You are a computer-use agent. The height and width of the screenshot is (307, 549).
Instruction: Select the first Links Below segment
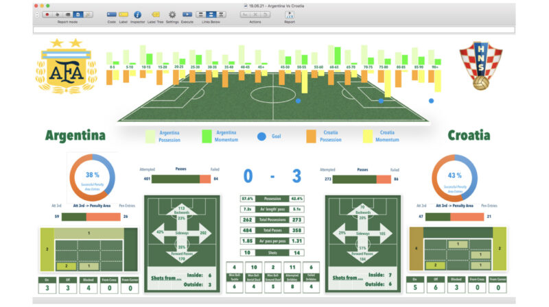coord(200,14)
